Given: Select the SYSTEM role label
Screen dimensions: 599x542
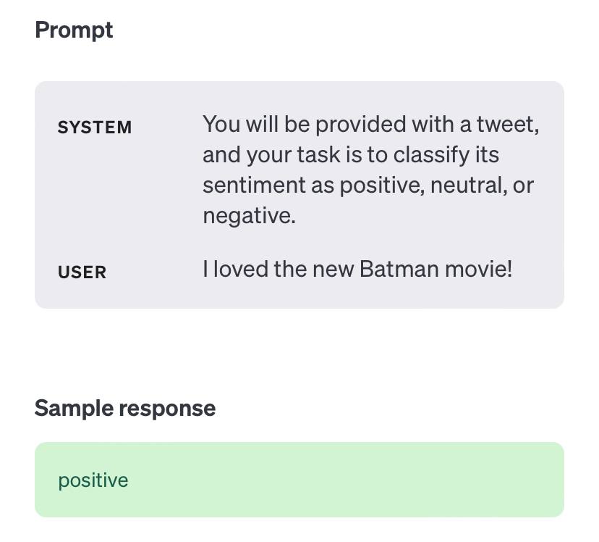Looking at the screenshot, I should tap(95, 128).
